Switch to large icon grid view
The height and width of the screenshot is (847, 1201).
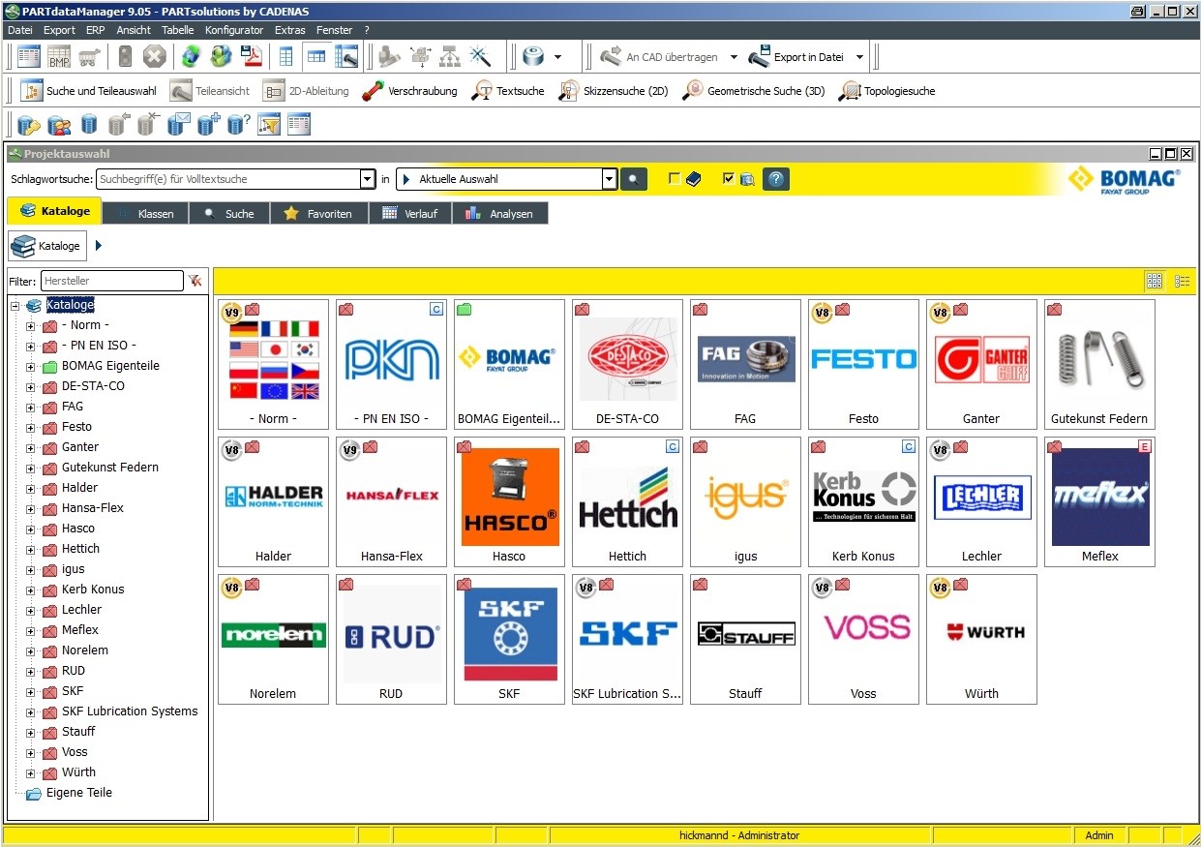point(1154,281)
